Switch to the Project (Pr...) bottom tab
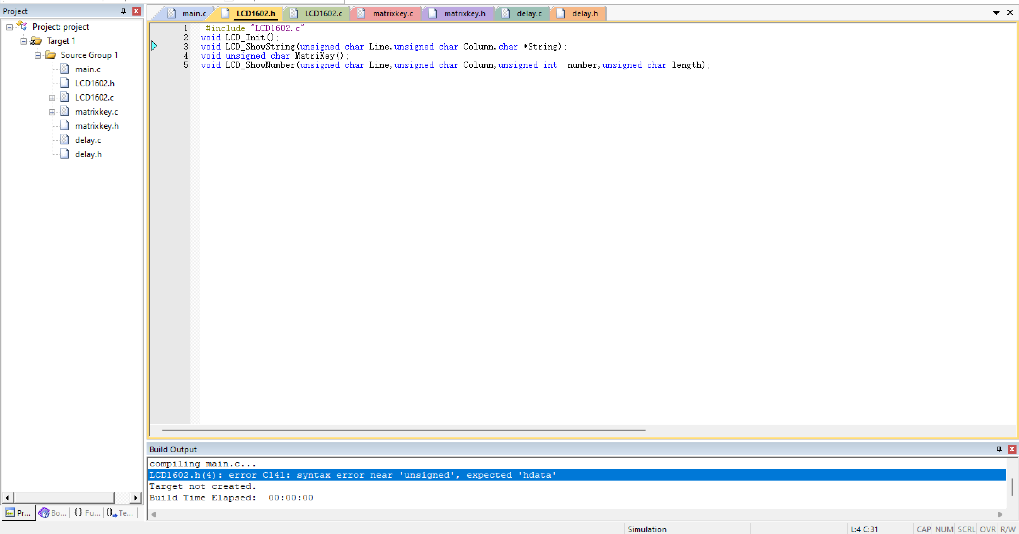The height and width of the screenshot is (534, 1019). [x=18, y=513]
